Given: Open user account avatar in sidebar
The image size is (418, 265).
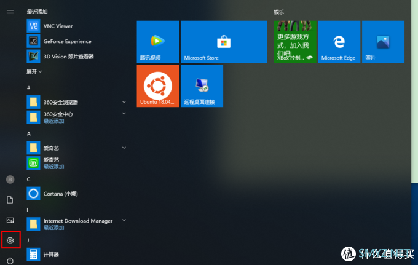Looking at the screenshot, I should click(10, 180).
